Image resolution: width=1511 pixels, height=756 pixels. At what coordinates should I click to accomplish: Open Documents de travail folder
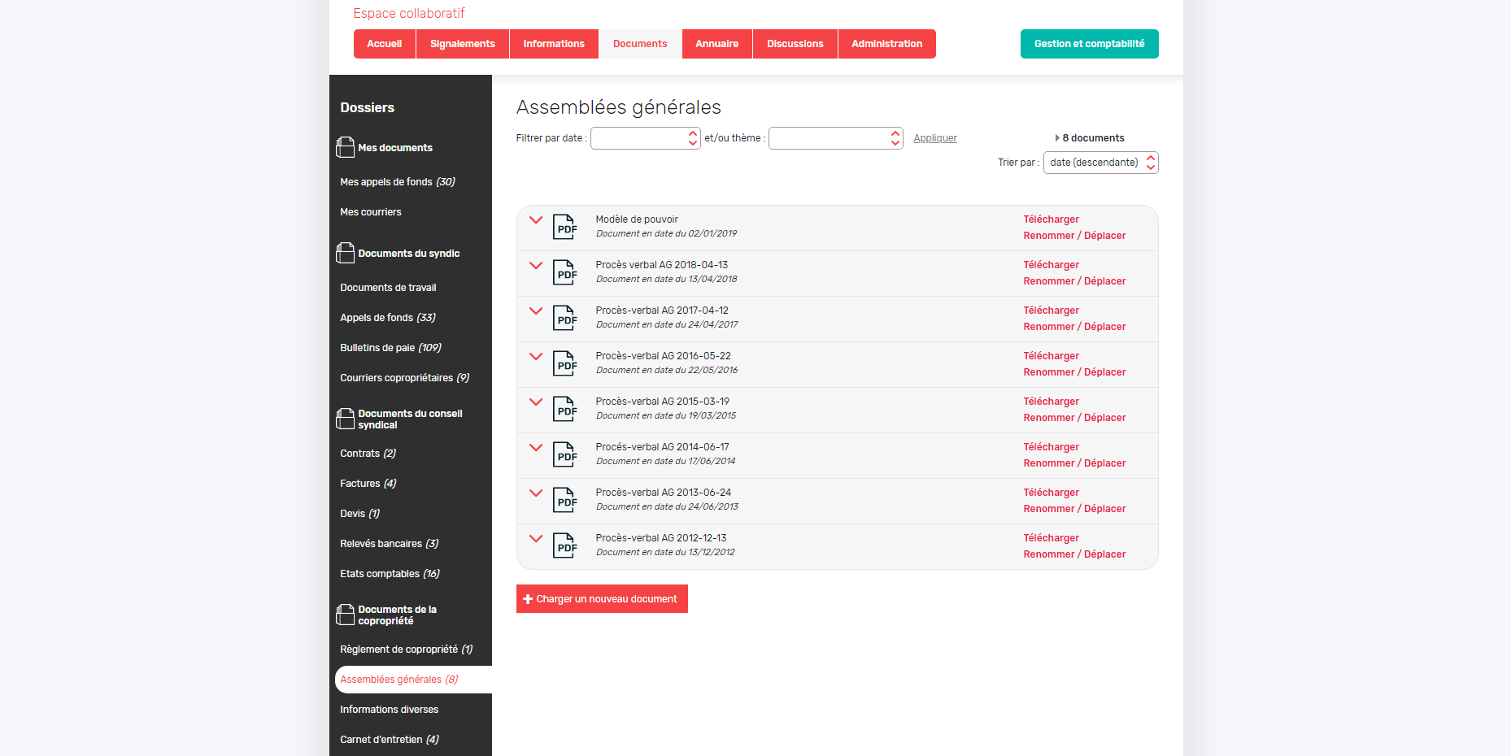[x=388, y=288]
